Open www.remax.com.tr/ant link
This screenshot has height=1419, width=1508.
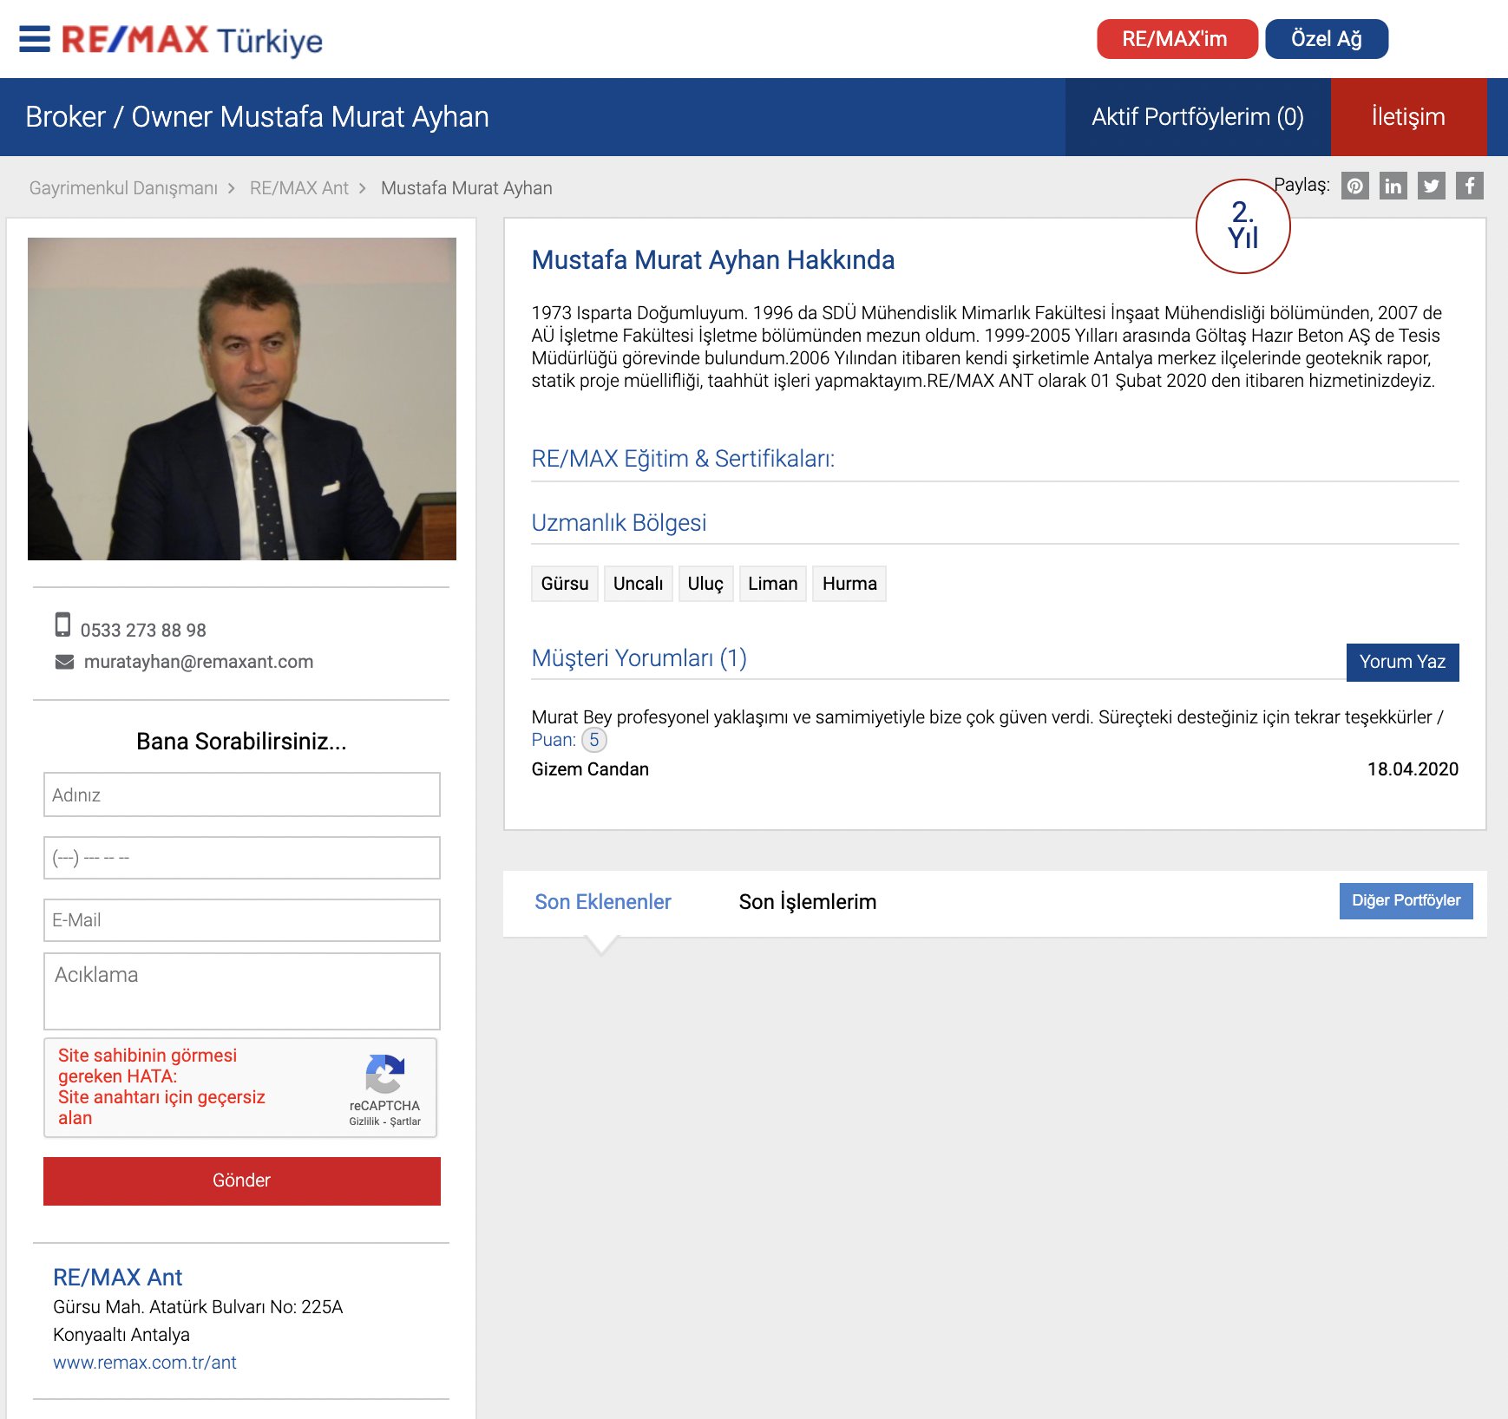click(x=145, y=1363)
